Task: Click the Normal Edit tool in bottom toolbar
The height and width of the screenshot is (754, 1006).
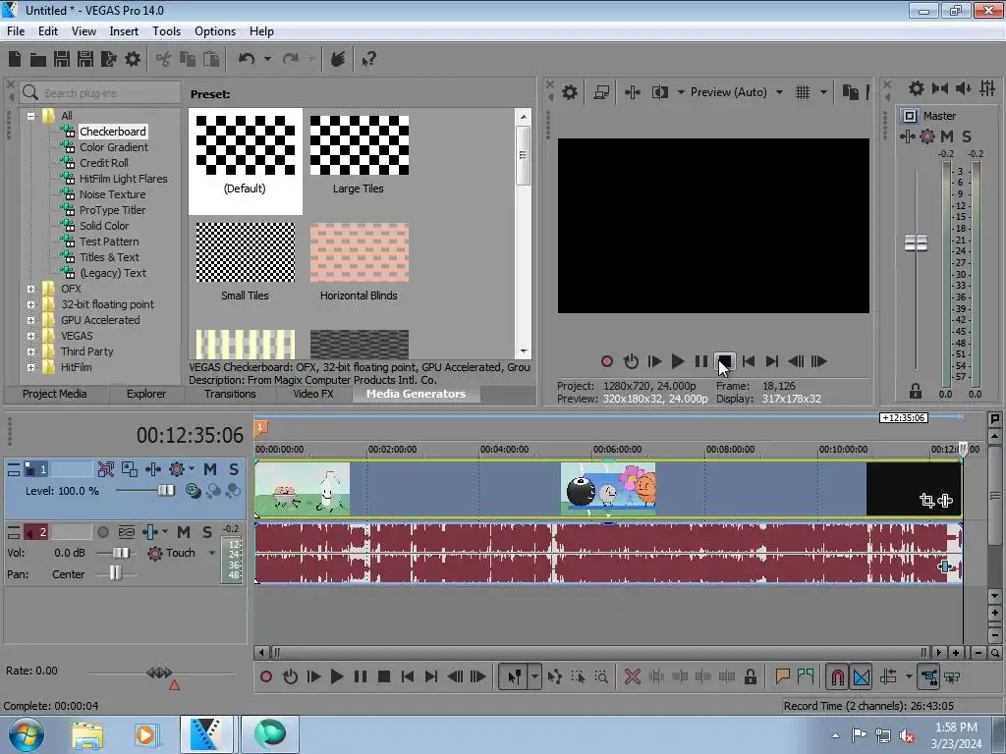Action: pos(514,676)
